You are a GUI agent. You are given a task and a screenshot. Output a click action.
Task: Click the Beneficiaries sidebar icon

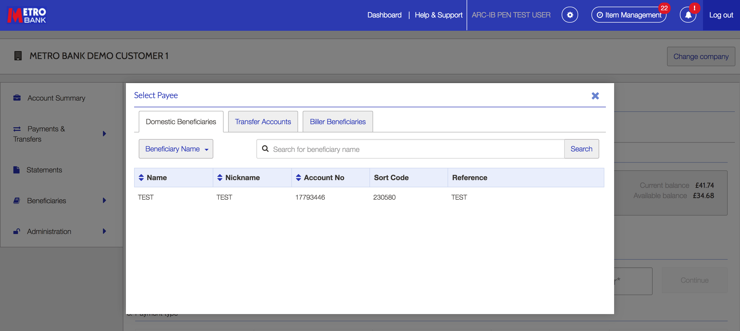(x=17, y=200)
